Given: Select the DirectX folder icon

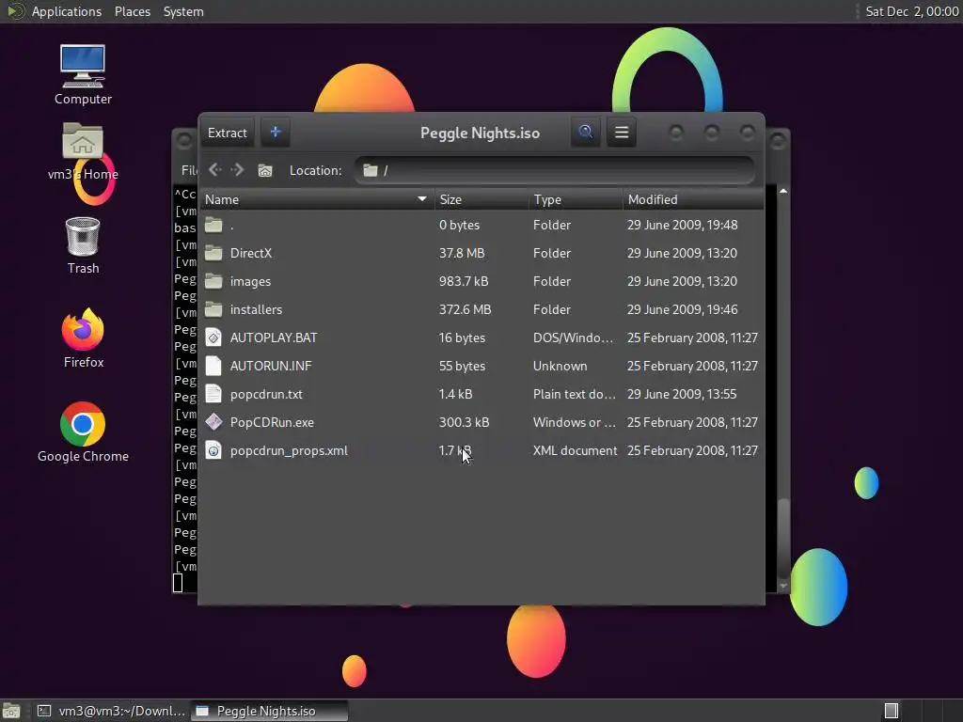Looking at the screenshot, I should [x=213, y=253].
